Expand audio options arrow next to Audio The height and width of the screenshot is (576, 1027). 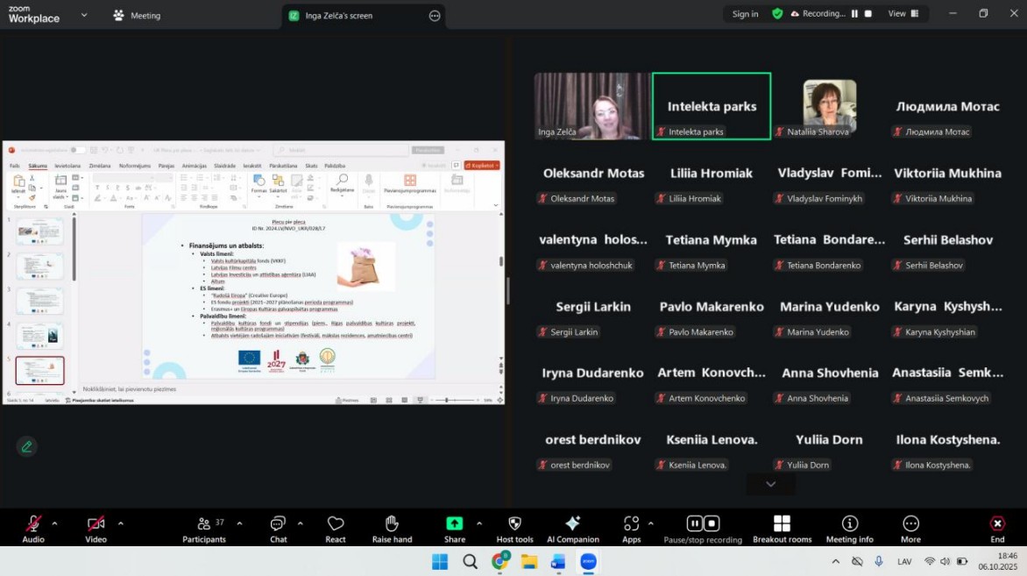54,523
